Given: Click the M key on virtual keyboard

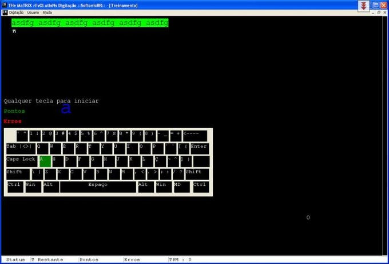Looking at the screenshot, I should [127, 174].
